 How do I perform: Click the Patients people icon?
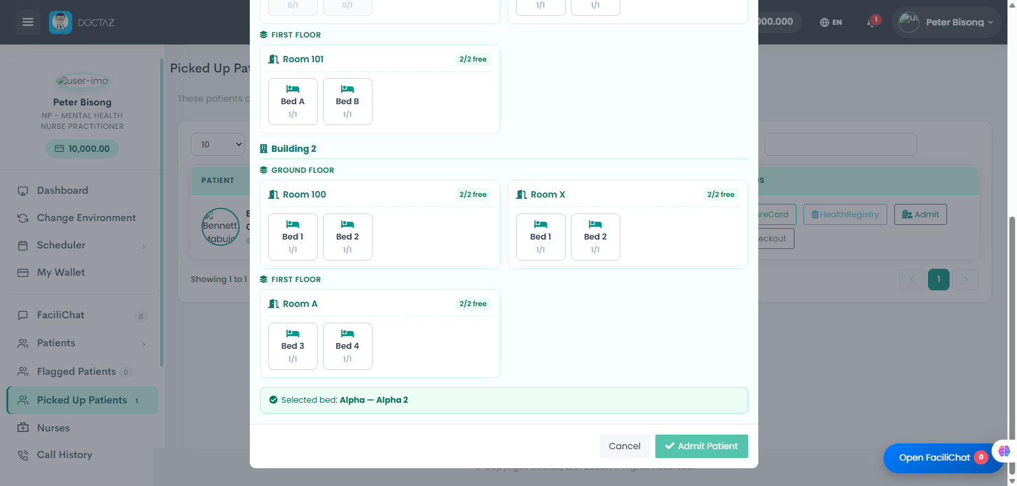[x=23, y=343]
